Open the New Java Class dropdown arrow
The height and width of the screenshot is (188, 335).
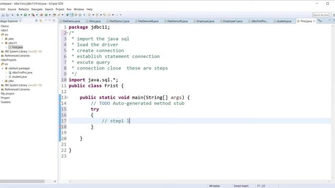coord(50,15)
